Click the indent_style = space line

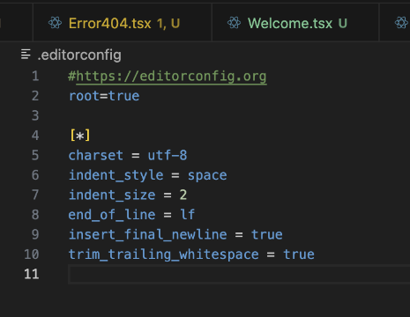(148, 175)
